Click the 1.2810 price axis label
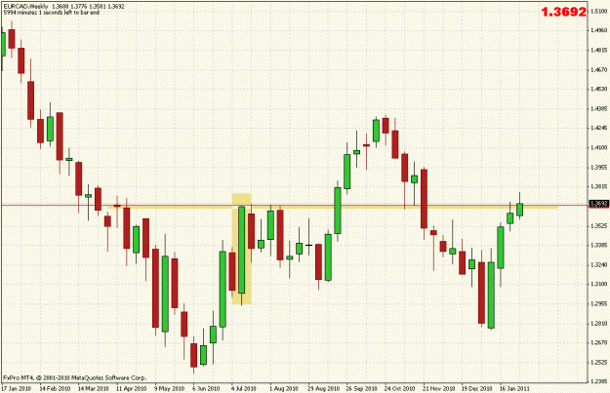This screenshot has height=393, width=610. pos(599,324)
